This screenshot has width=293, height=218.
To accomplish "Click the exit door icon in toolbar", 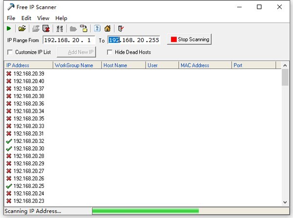I will [121, 28].
